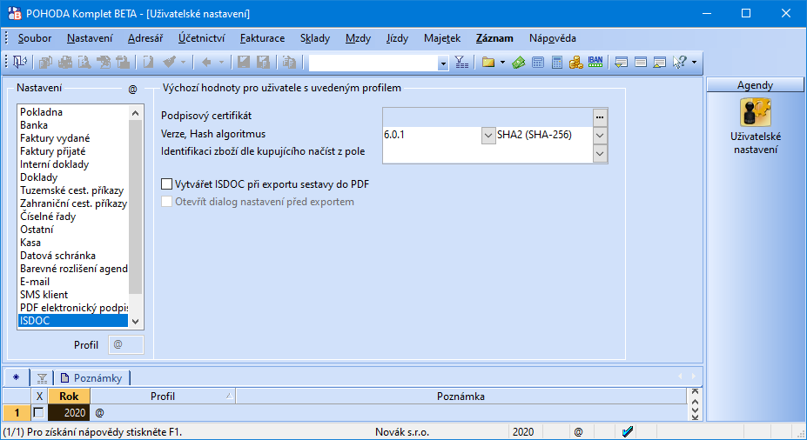
Task: Expand the toolbar search combo box arrow
Action: click(443, 63)
